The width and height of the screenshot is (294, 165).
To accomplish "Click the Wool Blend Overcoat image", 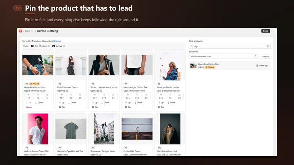I will pos(170,129).
